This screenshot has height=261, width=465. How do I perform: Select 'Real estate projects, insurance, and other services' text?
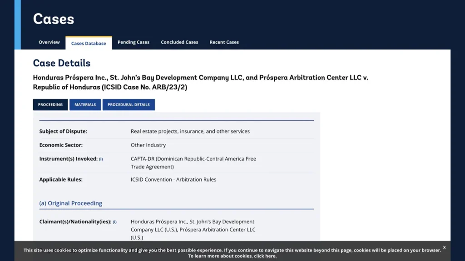pyautogui.click(x=190, y=131)
